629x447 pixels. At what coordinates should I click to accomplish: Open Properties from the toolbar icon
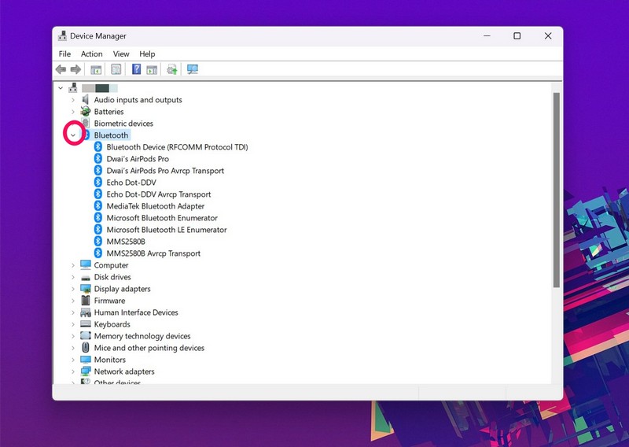(116, 70)
